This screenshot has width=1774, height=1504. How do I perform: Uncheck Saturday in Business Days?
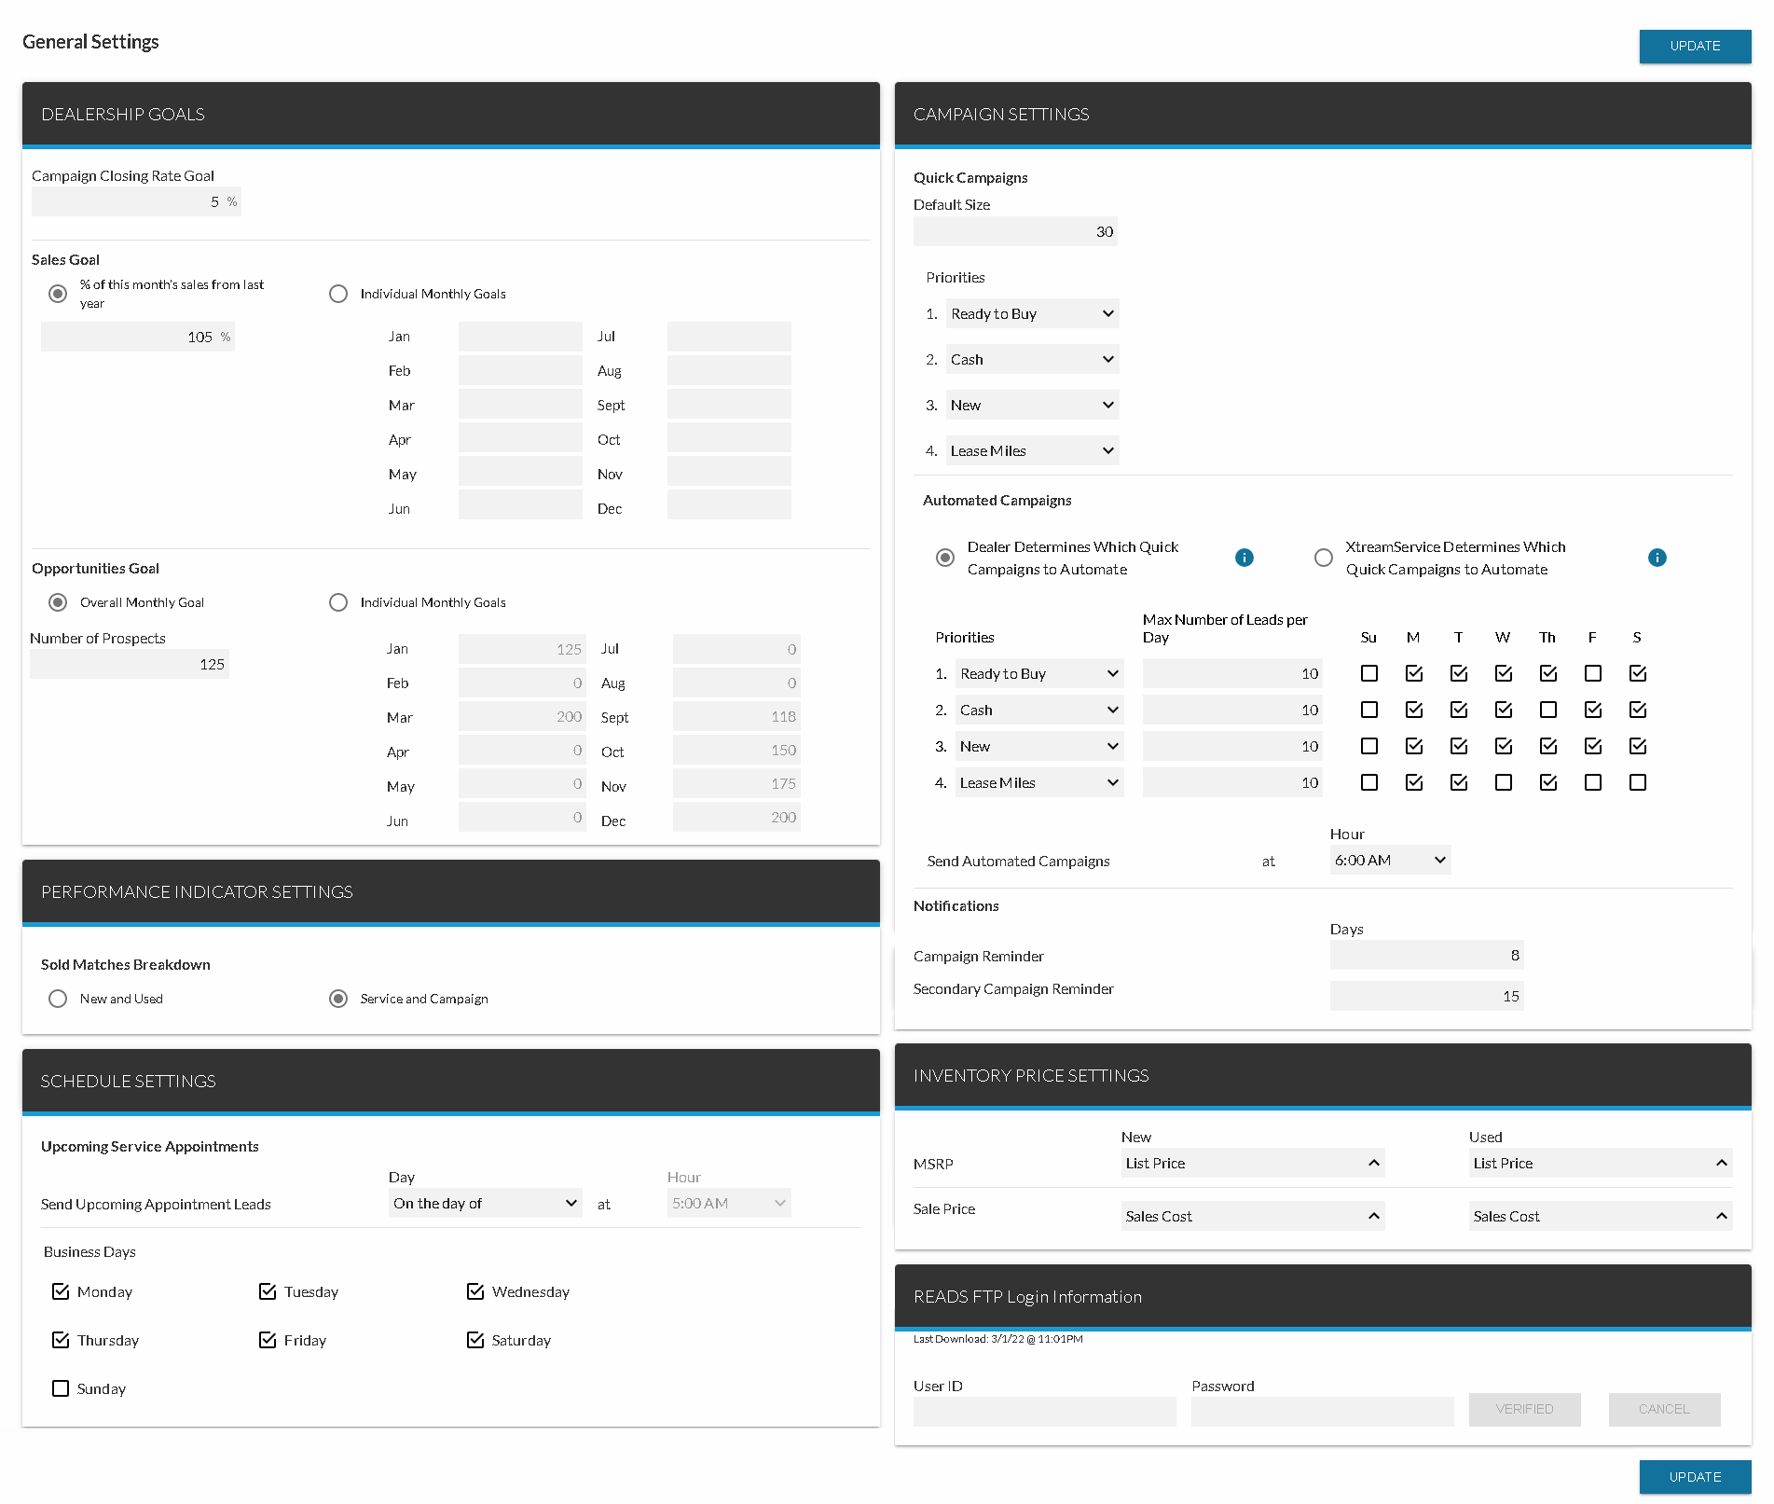(x=475, y=1340)
